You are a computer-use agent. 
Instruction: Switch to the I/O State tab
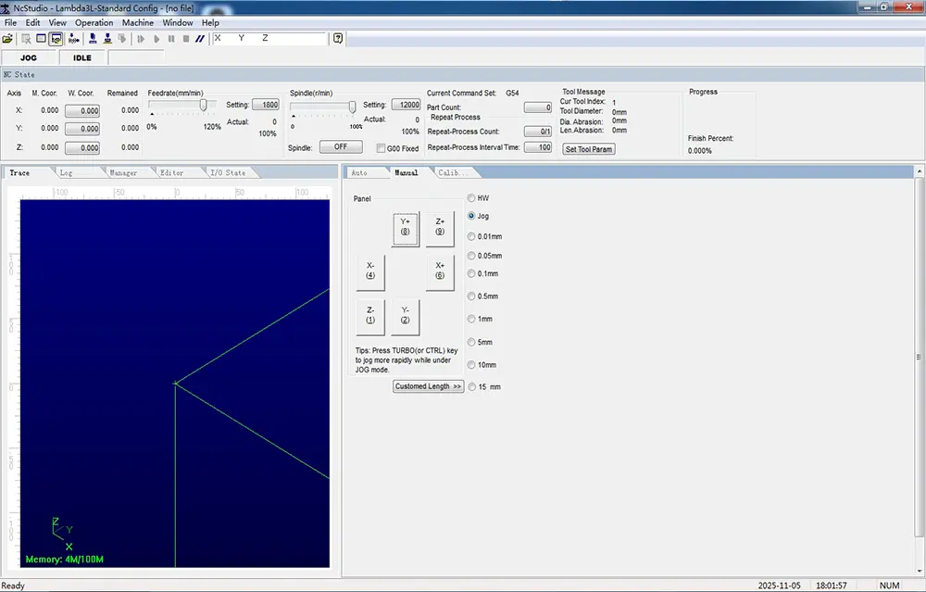pyautogui.click(x=229, y=172)
